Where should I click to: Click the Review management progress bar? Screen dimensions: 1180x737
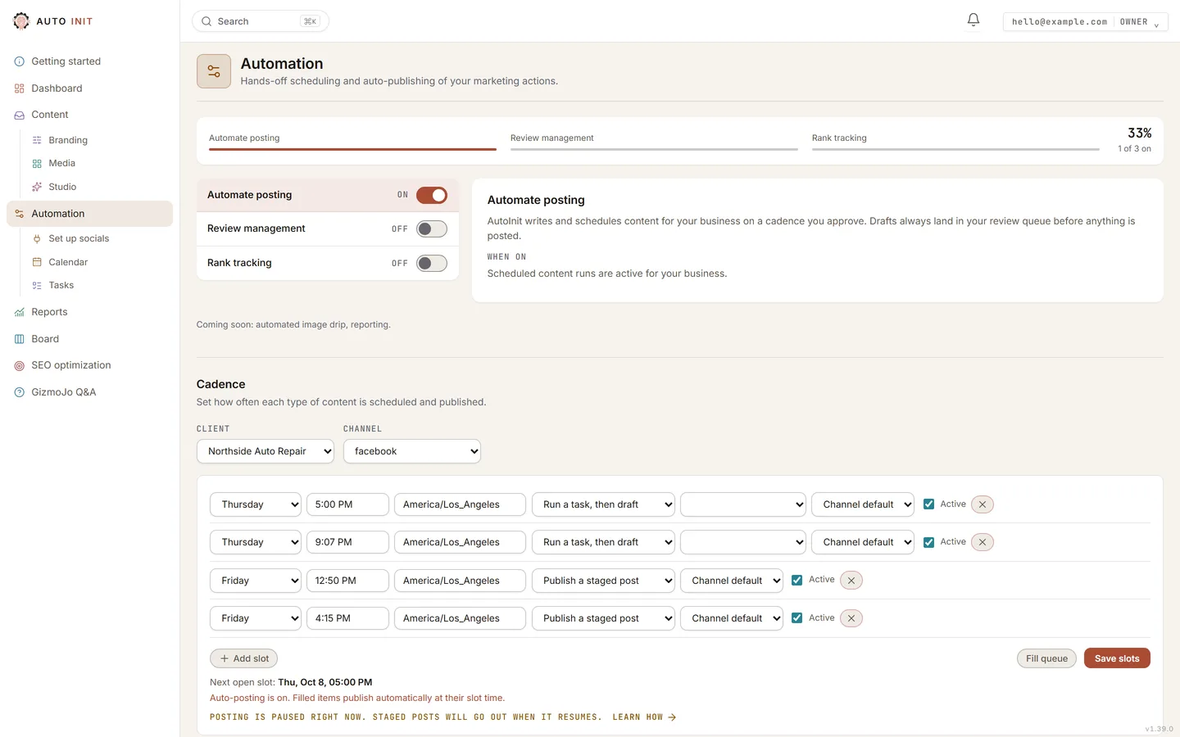point(654,149)
